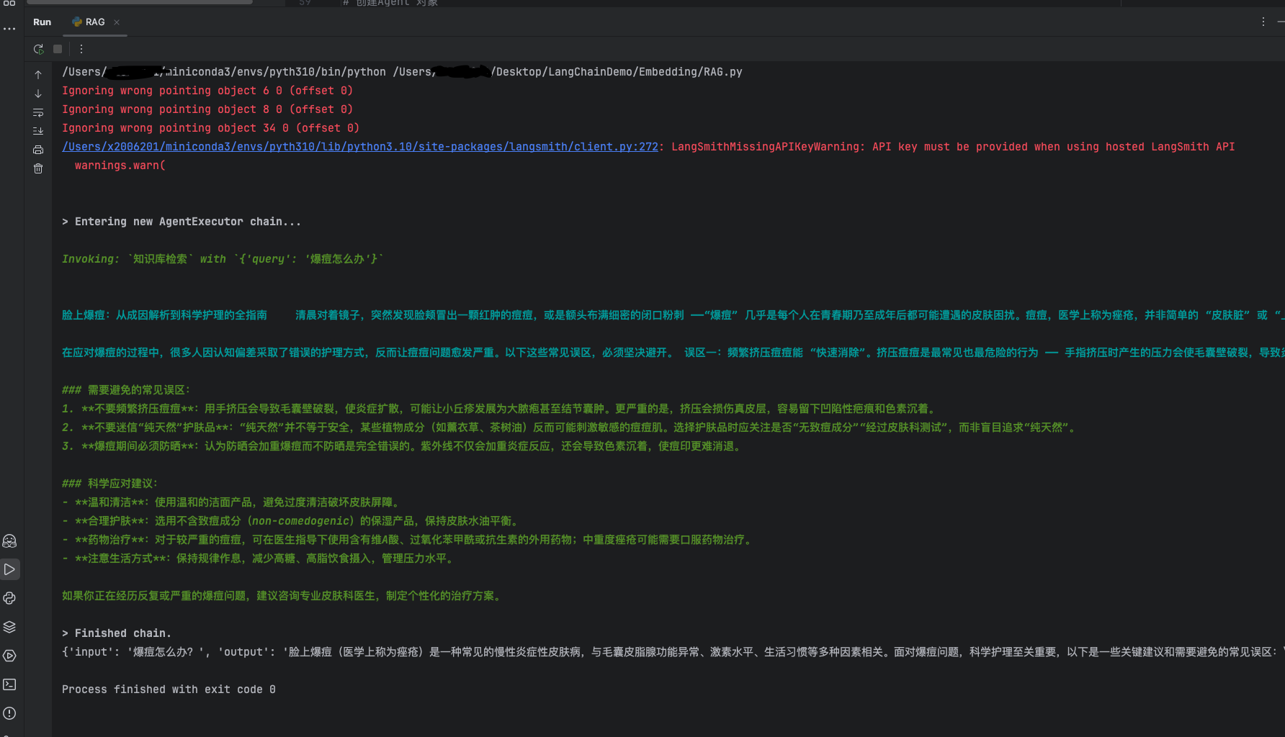
Task: Click the python interpreter command line
Action: point(402,72)
